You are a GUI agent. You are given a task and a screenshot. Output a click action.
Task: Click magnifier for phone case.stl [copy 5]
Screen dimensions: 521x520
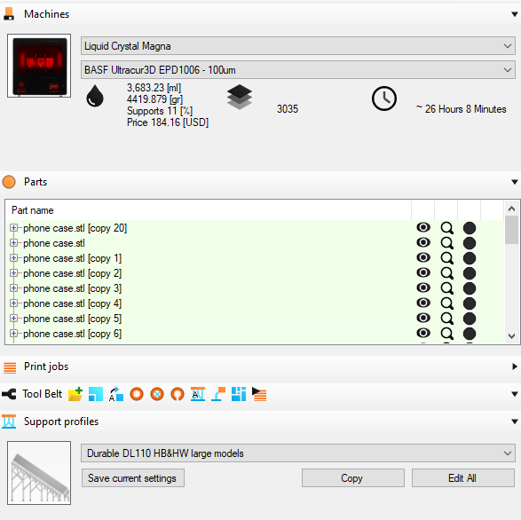click(x=447, y=319)
